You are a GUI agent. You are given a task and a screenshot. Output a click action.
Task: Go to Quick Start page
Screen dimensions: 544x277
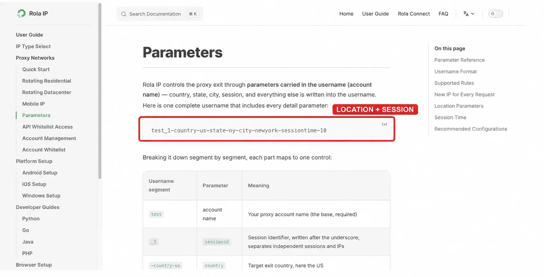[36, 69]
